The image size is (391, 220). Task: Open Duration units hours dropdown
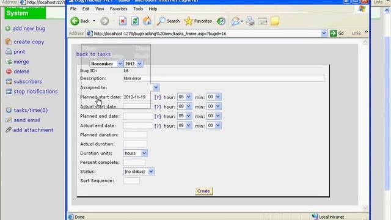(136, 153)
